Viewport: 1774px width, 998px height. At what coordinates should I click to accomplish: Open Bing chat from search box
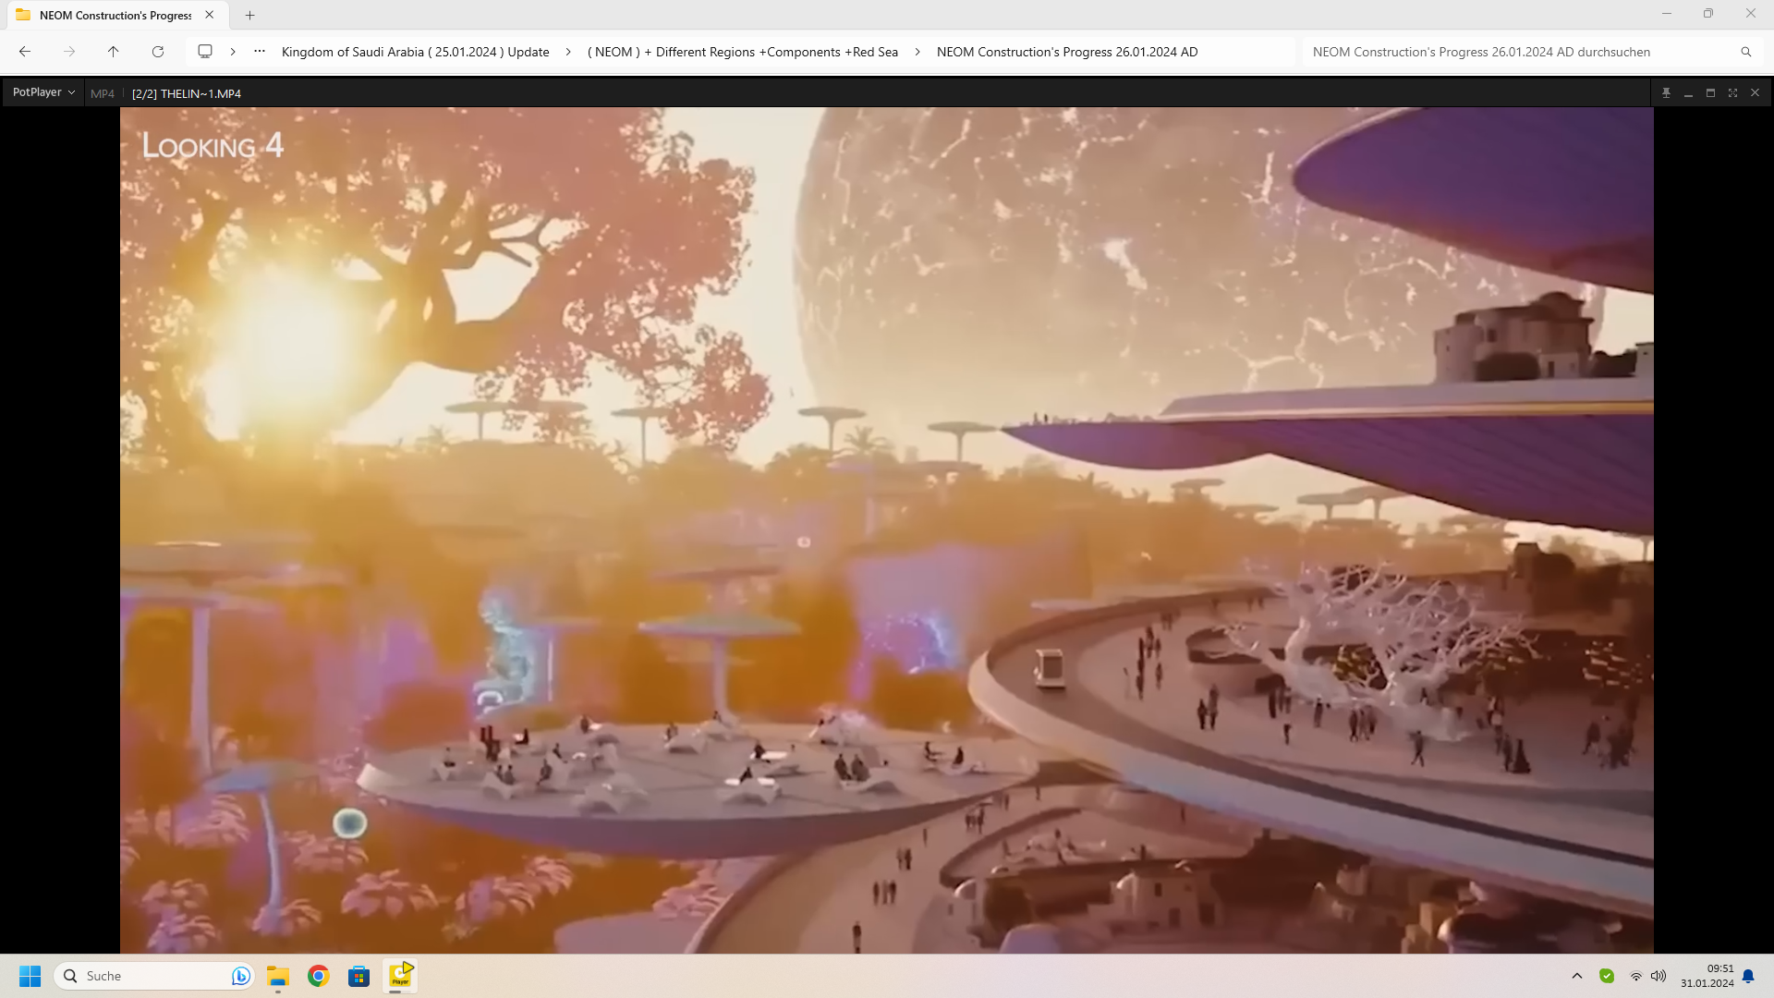click(240, 976)
